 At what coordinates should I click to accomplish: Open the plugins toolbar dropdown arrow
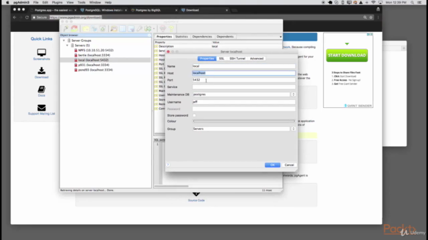[x=154, y=29]
